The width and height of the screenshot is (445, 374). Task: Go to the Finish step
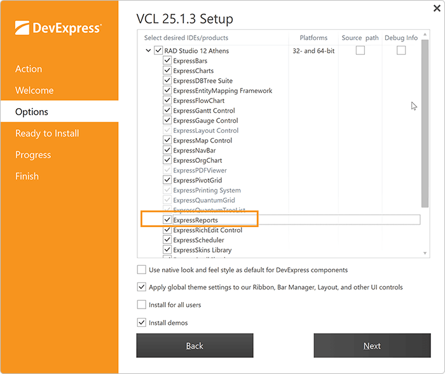[x=27, y=176]
